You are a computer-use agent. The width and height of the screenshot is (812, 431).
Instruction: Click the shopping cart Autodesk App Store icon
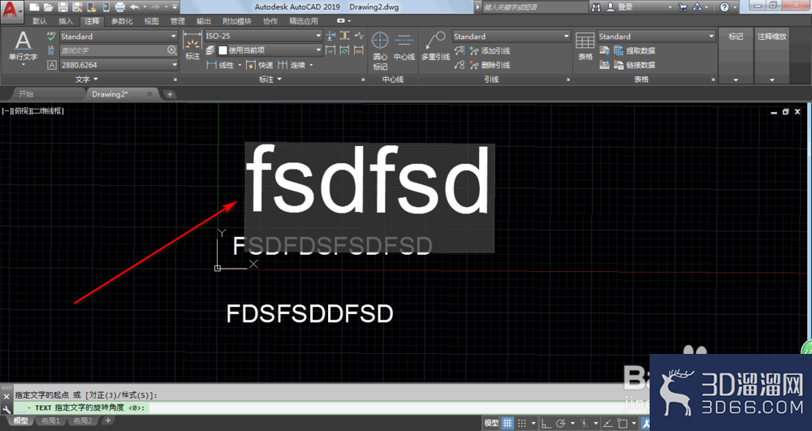click(x=683, y=7)
